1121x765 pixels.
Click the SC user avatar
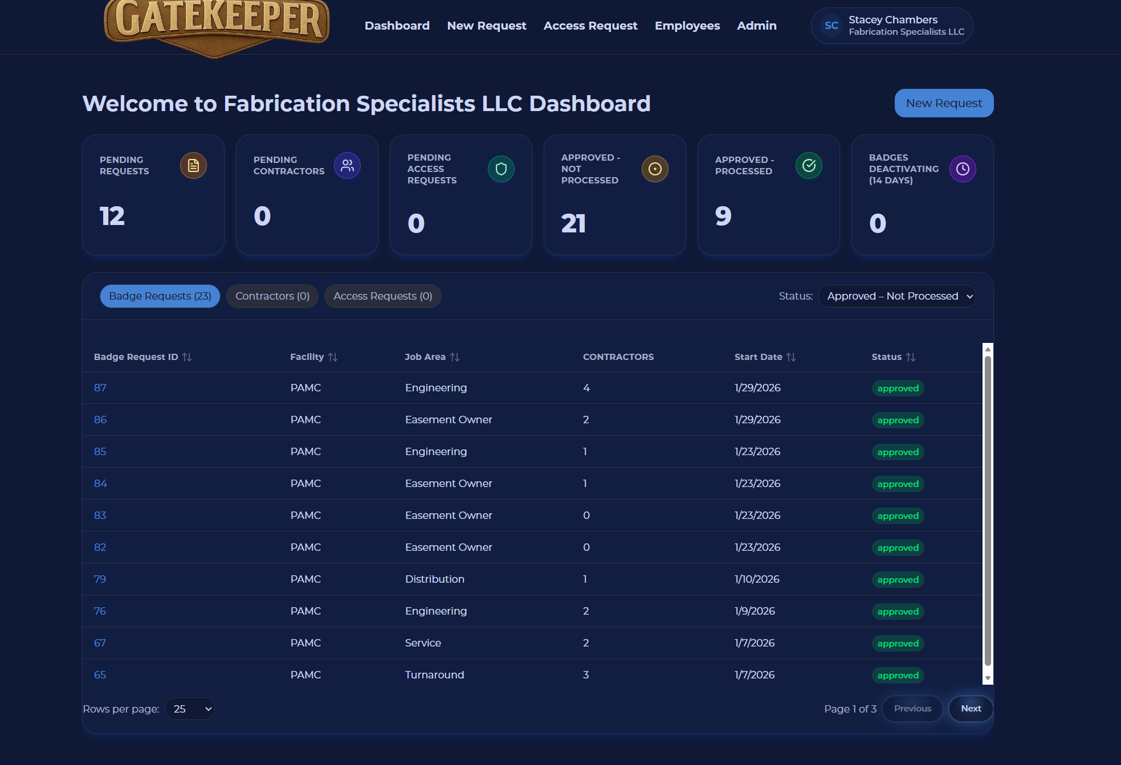[x=831, y=26]
